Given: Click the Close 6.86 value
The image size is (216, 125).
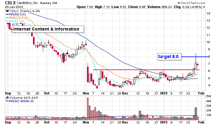Looking at the screenshot, I should tap(137, 7).
